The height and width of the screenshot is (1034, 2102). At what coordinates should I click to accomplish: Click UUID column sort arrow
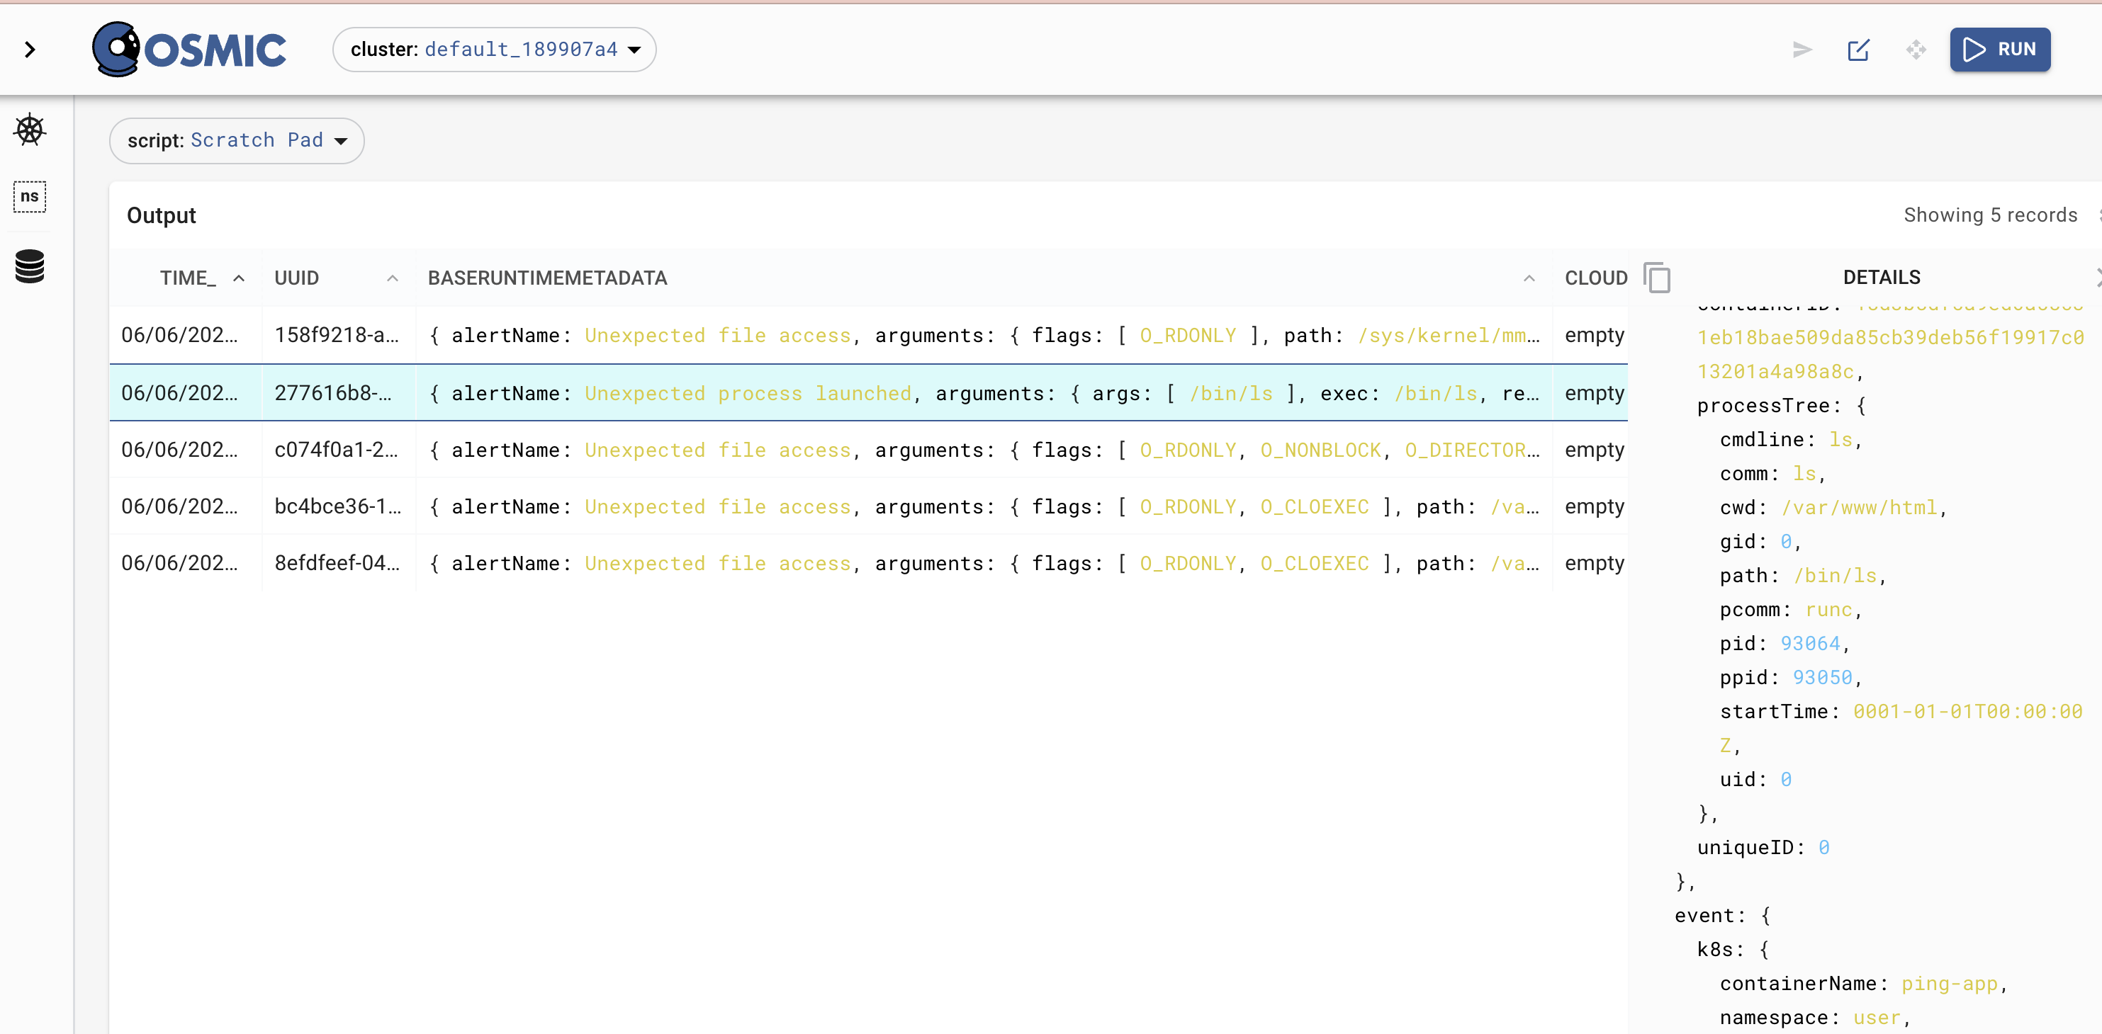click(x=393, y=278)
